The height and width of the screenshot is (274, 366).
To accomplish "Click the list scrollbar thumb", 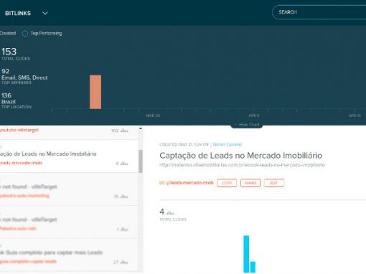I will tap(141, 161).
